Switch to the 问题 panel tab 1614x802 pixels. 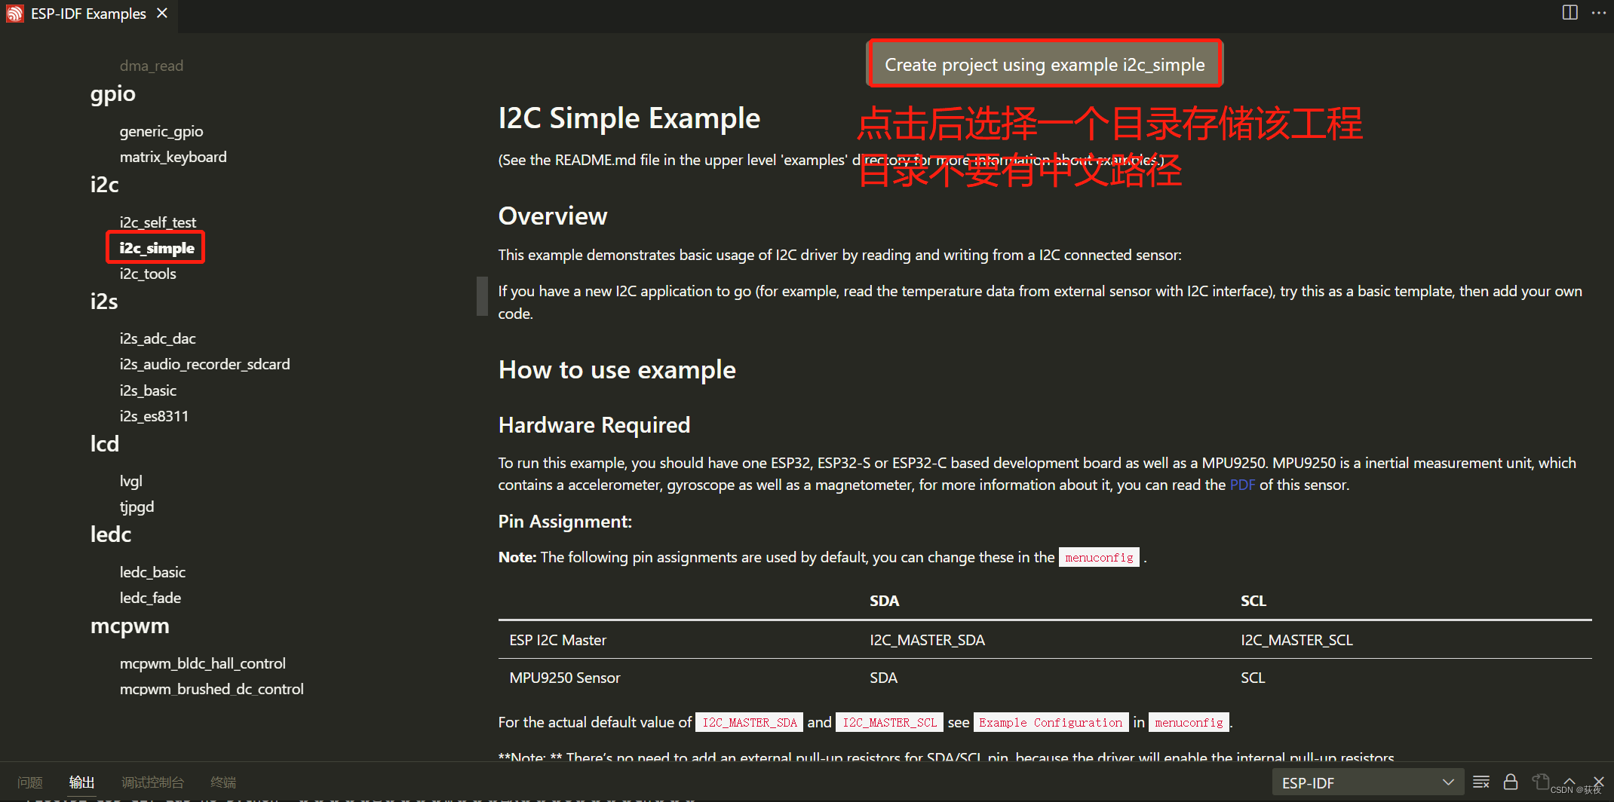pyautogui.click(x=30, y=782)
